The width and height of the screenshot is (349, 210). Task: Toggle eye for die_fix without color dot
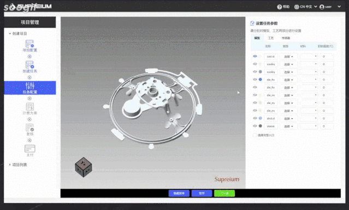(x=255, y=87)
